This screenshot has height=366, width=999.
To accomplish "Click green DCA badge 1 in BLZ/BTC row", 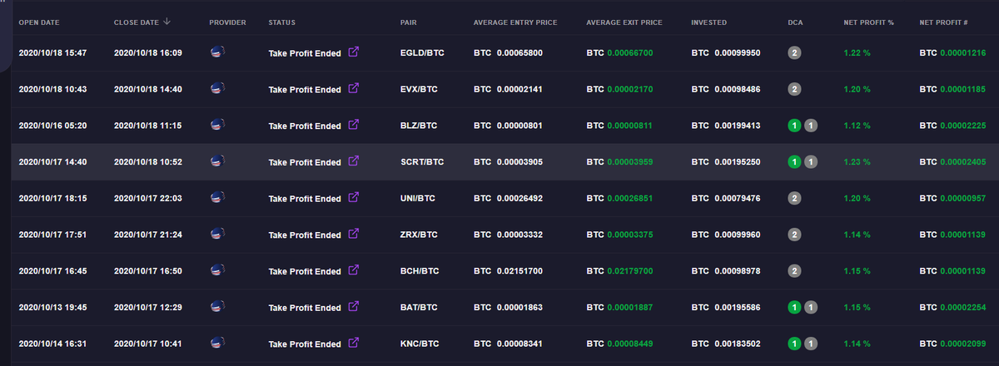I will click(x=795, y=126).
